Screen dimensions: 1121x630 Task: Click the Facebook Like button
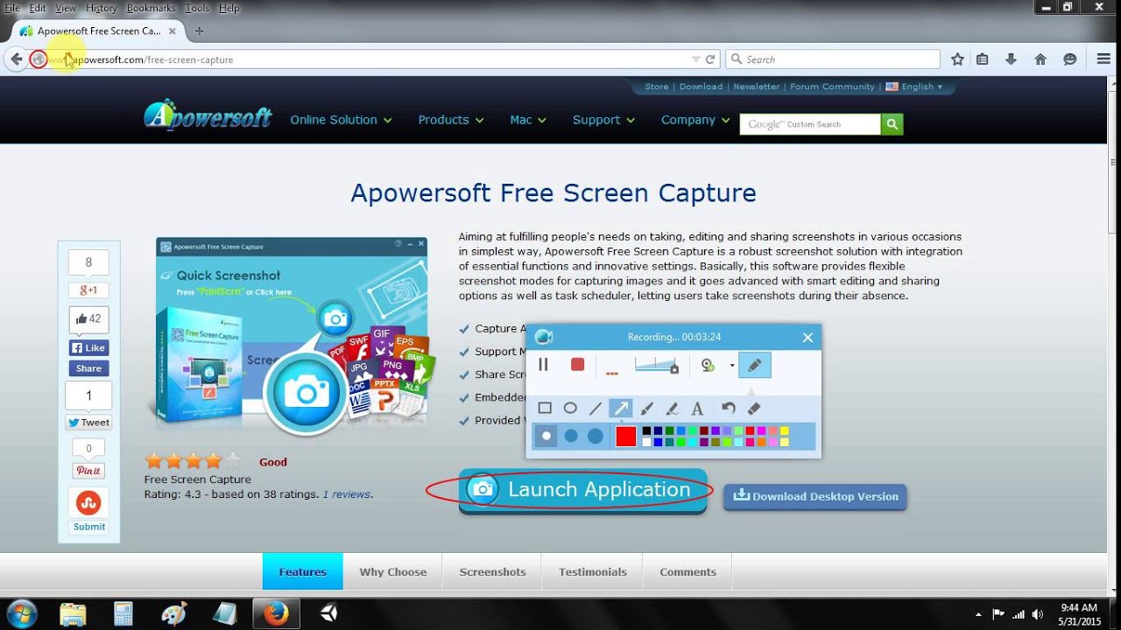click(88, 347)
